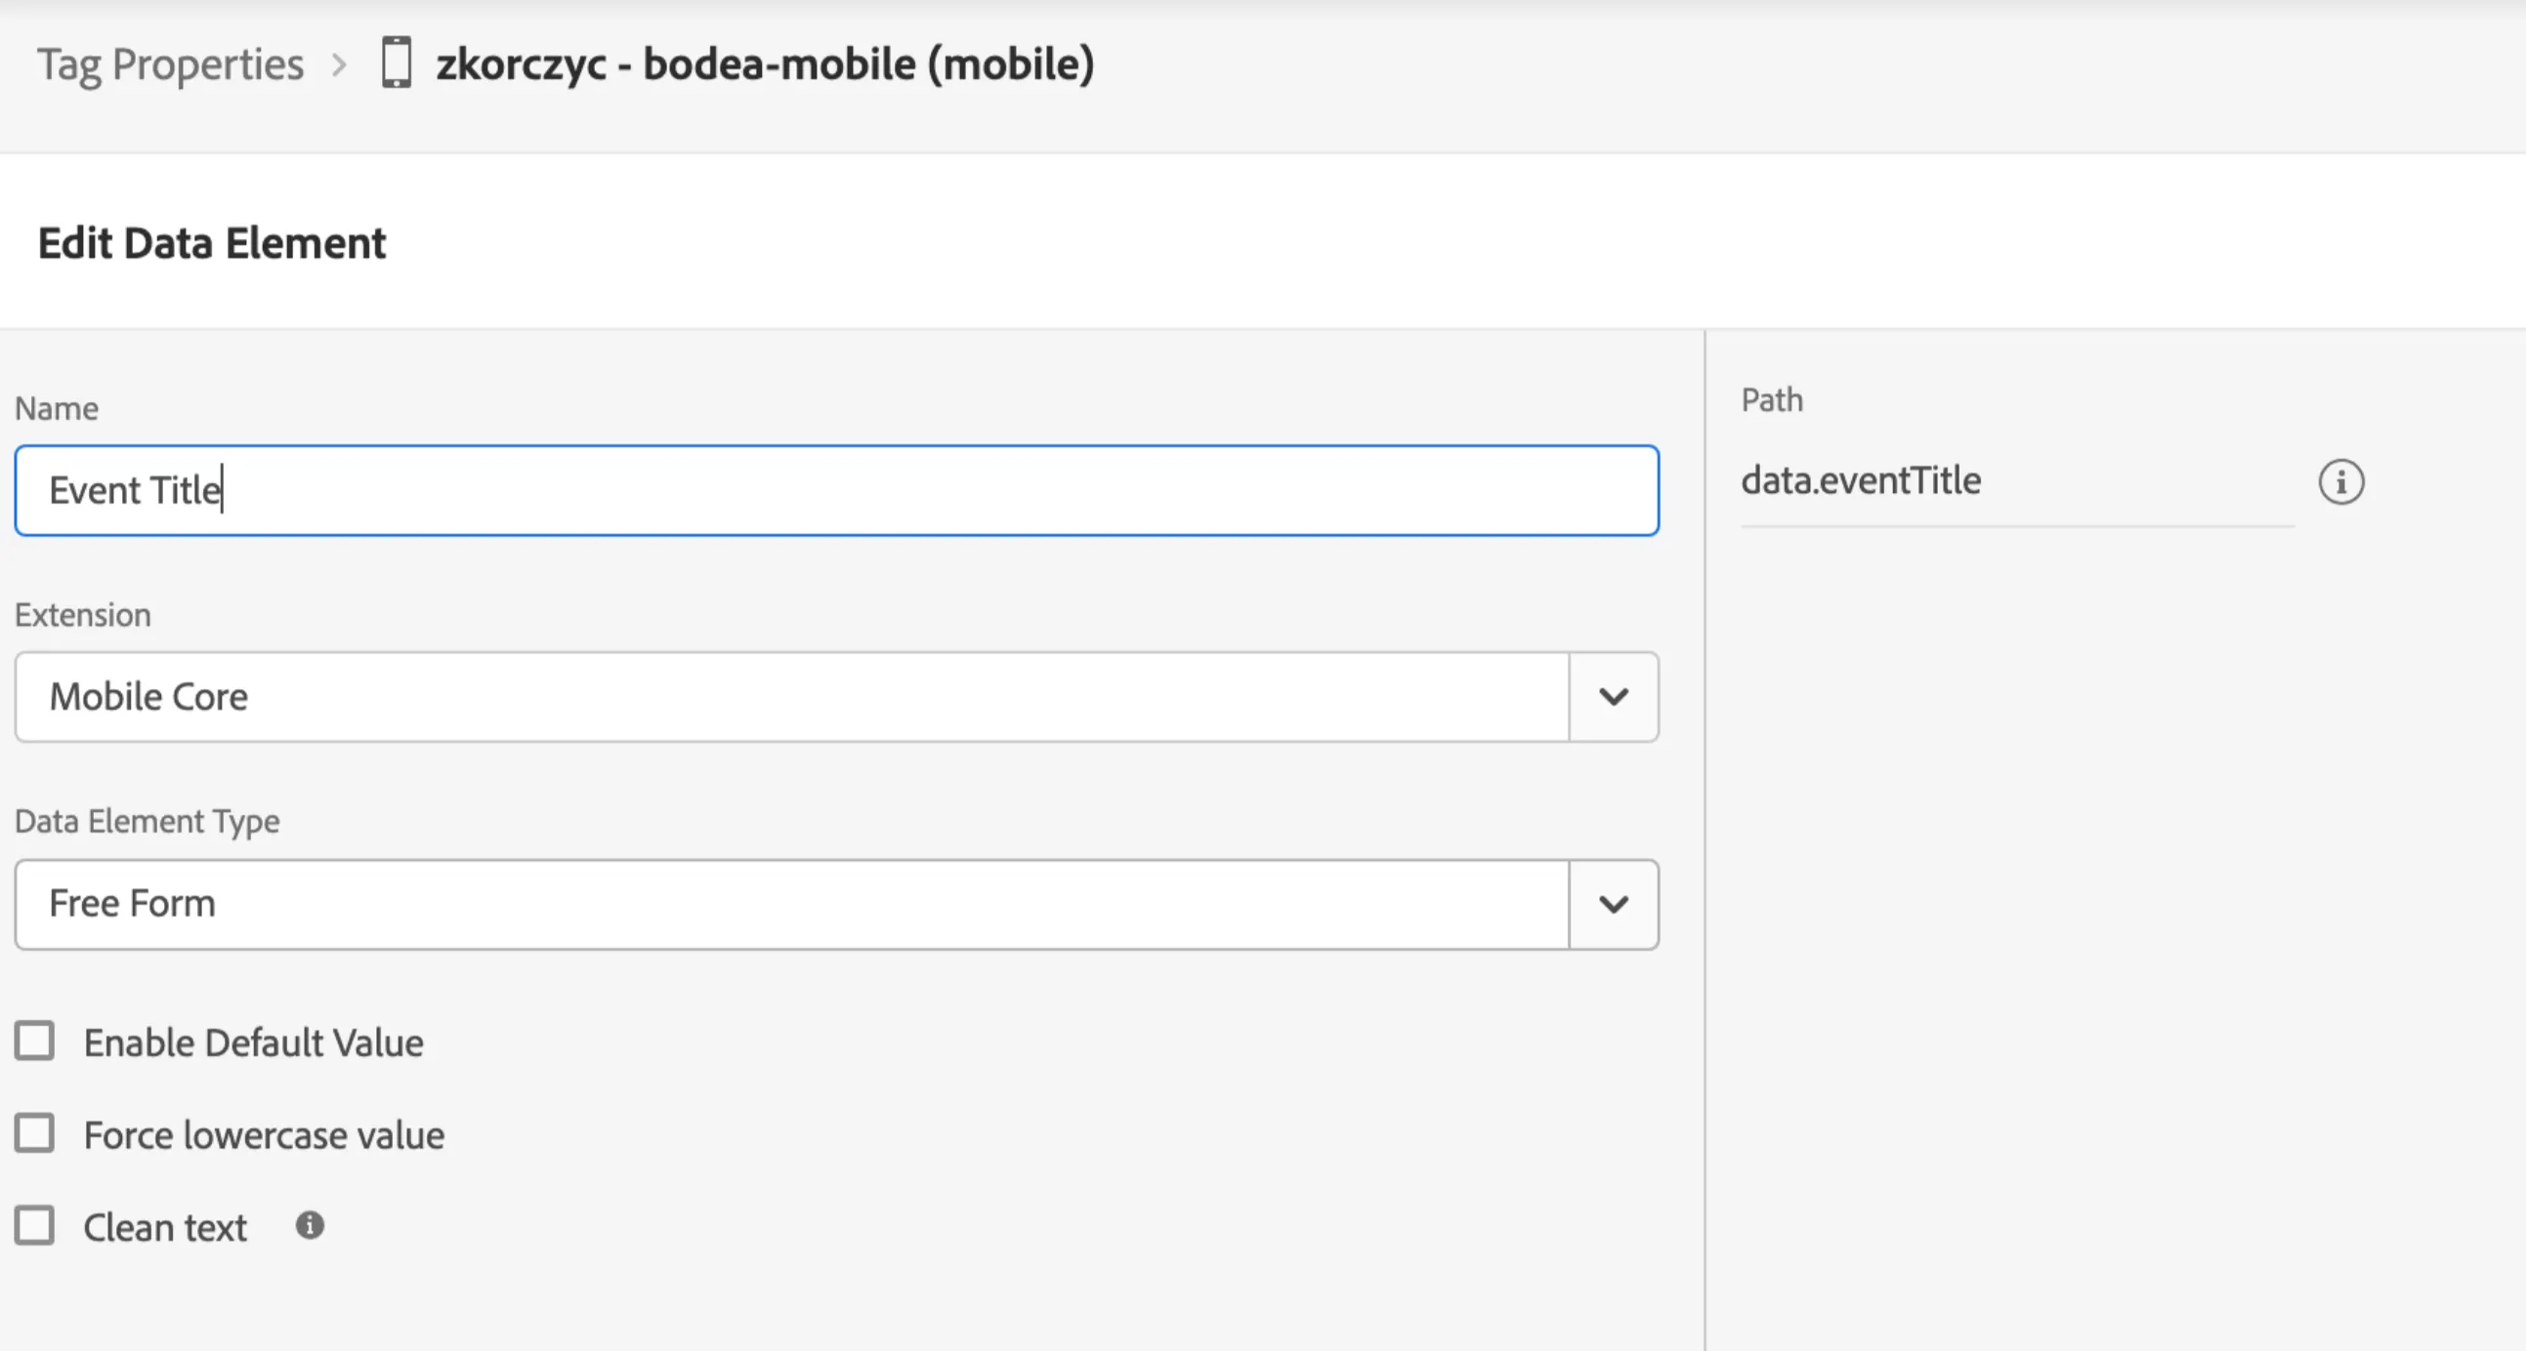
Task: Expand the Data Element Type dropdown arrow
Action: click(1613, 903)
